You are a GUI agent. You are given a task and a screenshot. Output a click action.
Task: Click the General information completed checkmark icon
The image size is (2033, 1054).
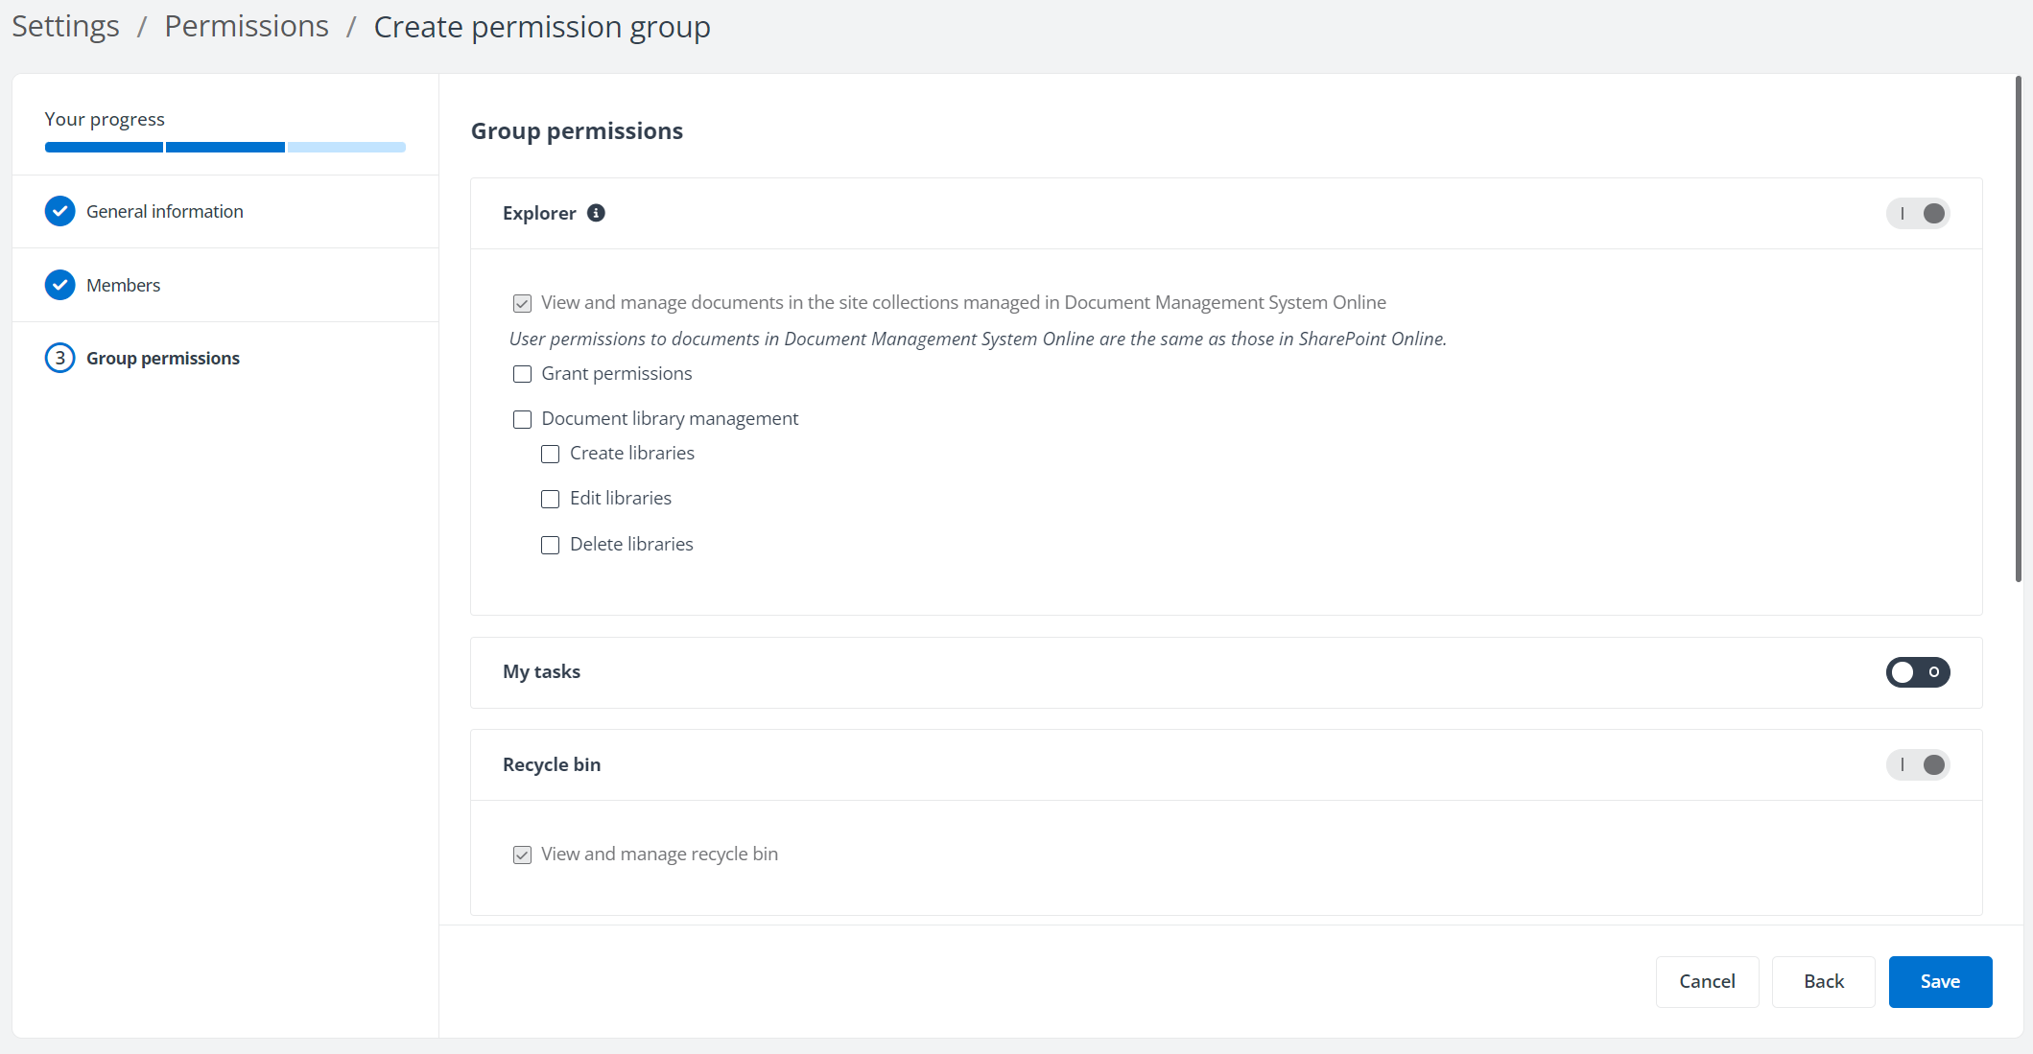coord(59,211)
